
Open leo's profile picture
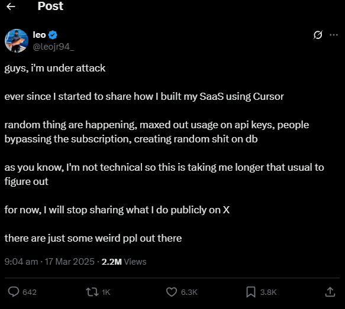[x=17, y=41]
